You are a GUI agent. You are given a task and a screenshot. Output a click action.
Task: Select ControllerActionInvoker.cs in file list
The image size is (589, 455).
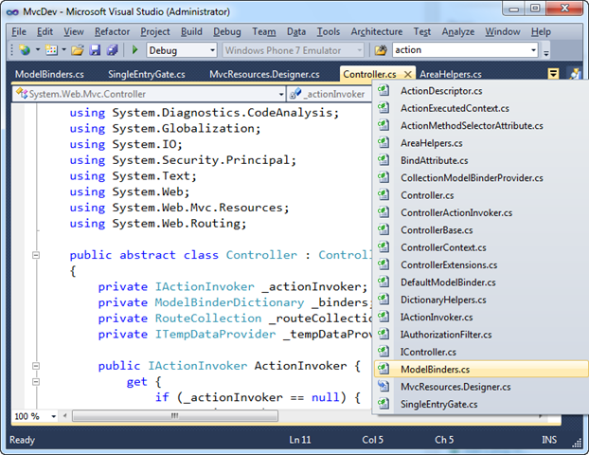click(482, 213)
